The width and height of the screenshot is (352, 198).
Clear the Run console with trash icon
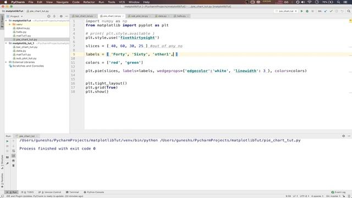(x=13, y=166)
